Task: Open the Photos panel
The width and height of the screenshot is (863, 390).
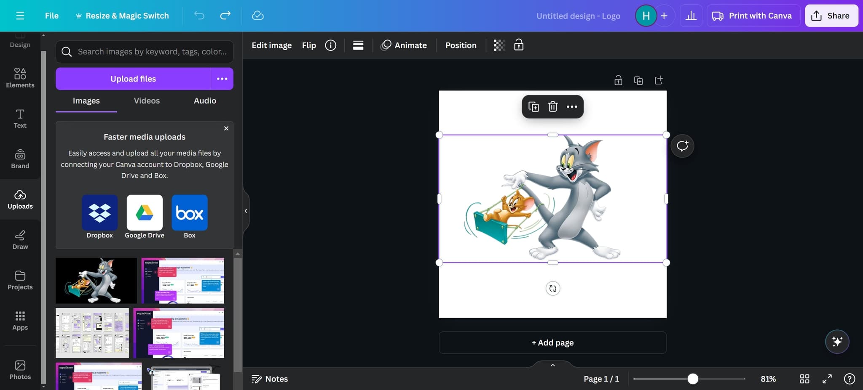Action: click(20, 369)
